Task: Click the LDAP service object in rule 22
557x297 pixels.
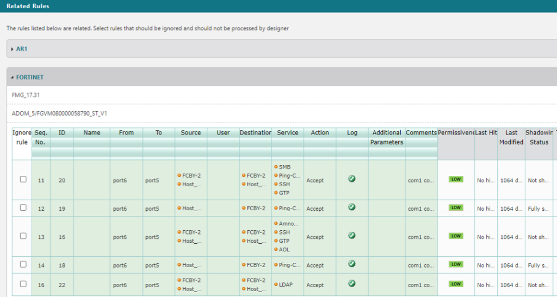Action: pos(286,285)
